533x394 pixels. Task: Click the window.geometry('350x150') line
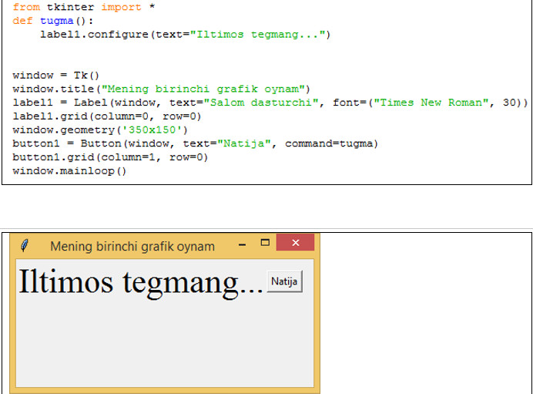100,130
